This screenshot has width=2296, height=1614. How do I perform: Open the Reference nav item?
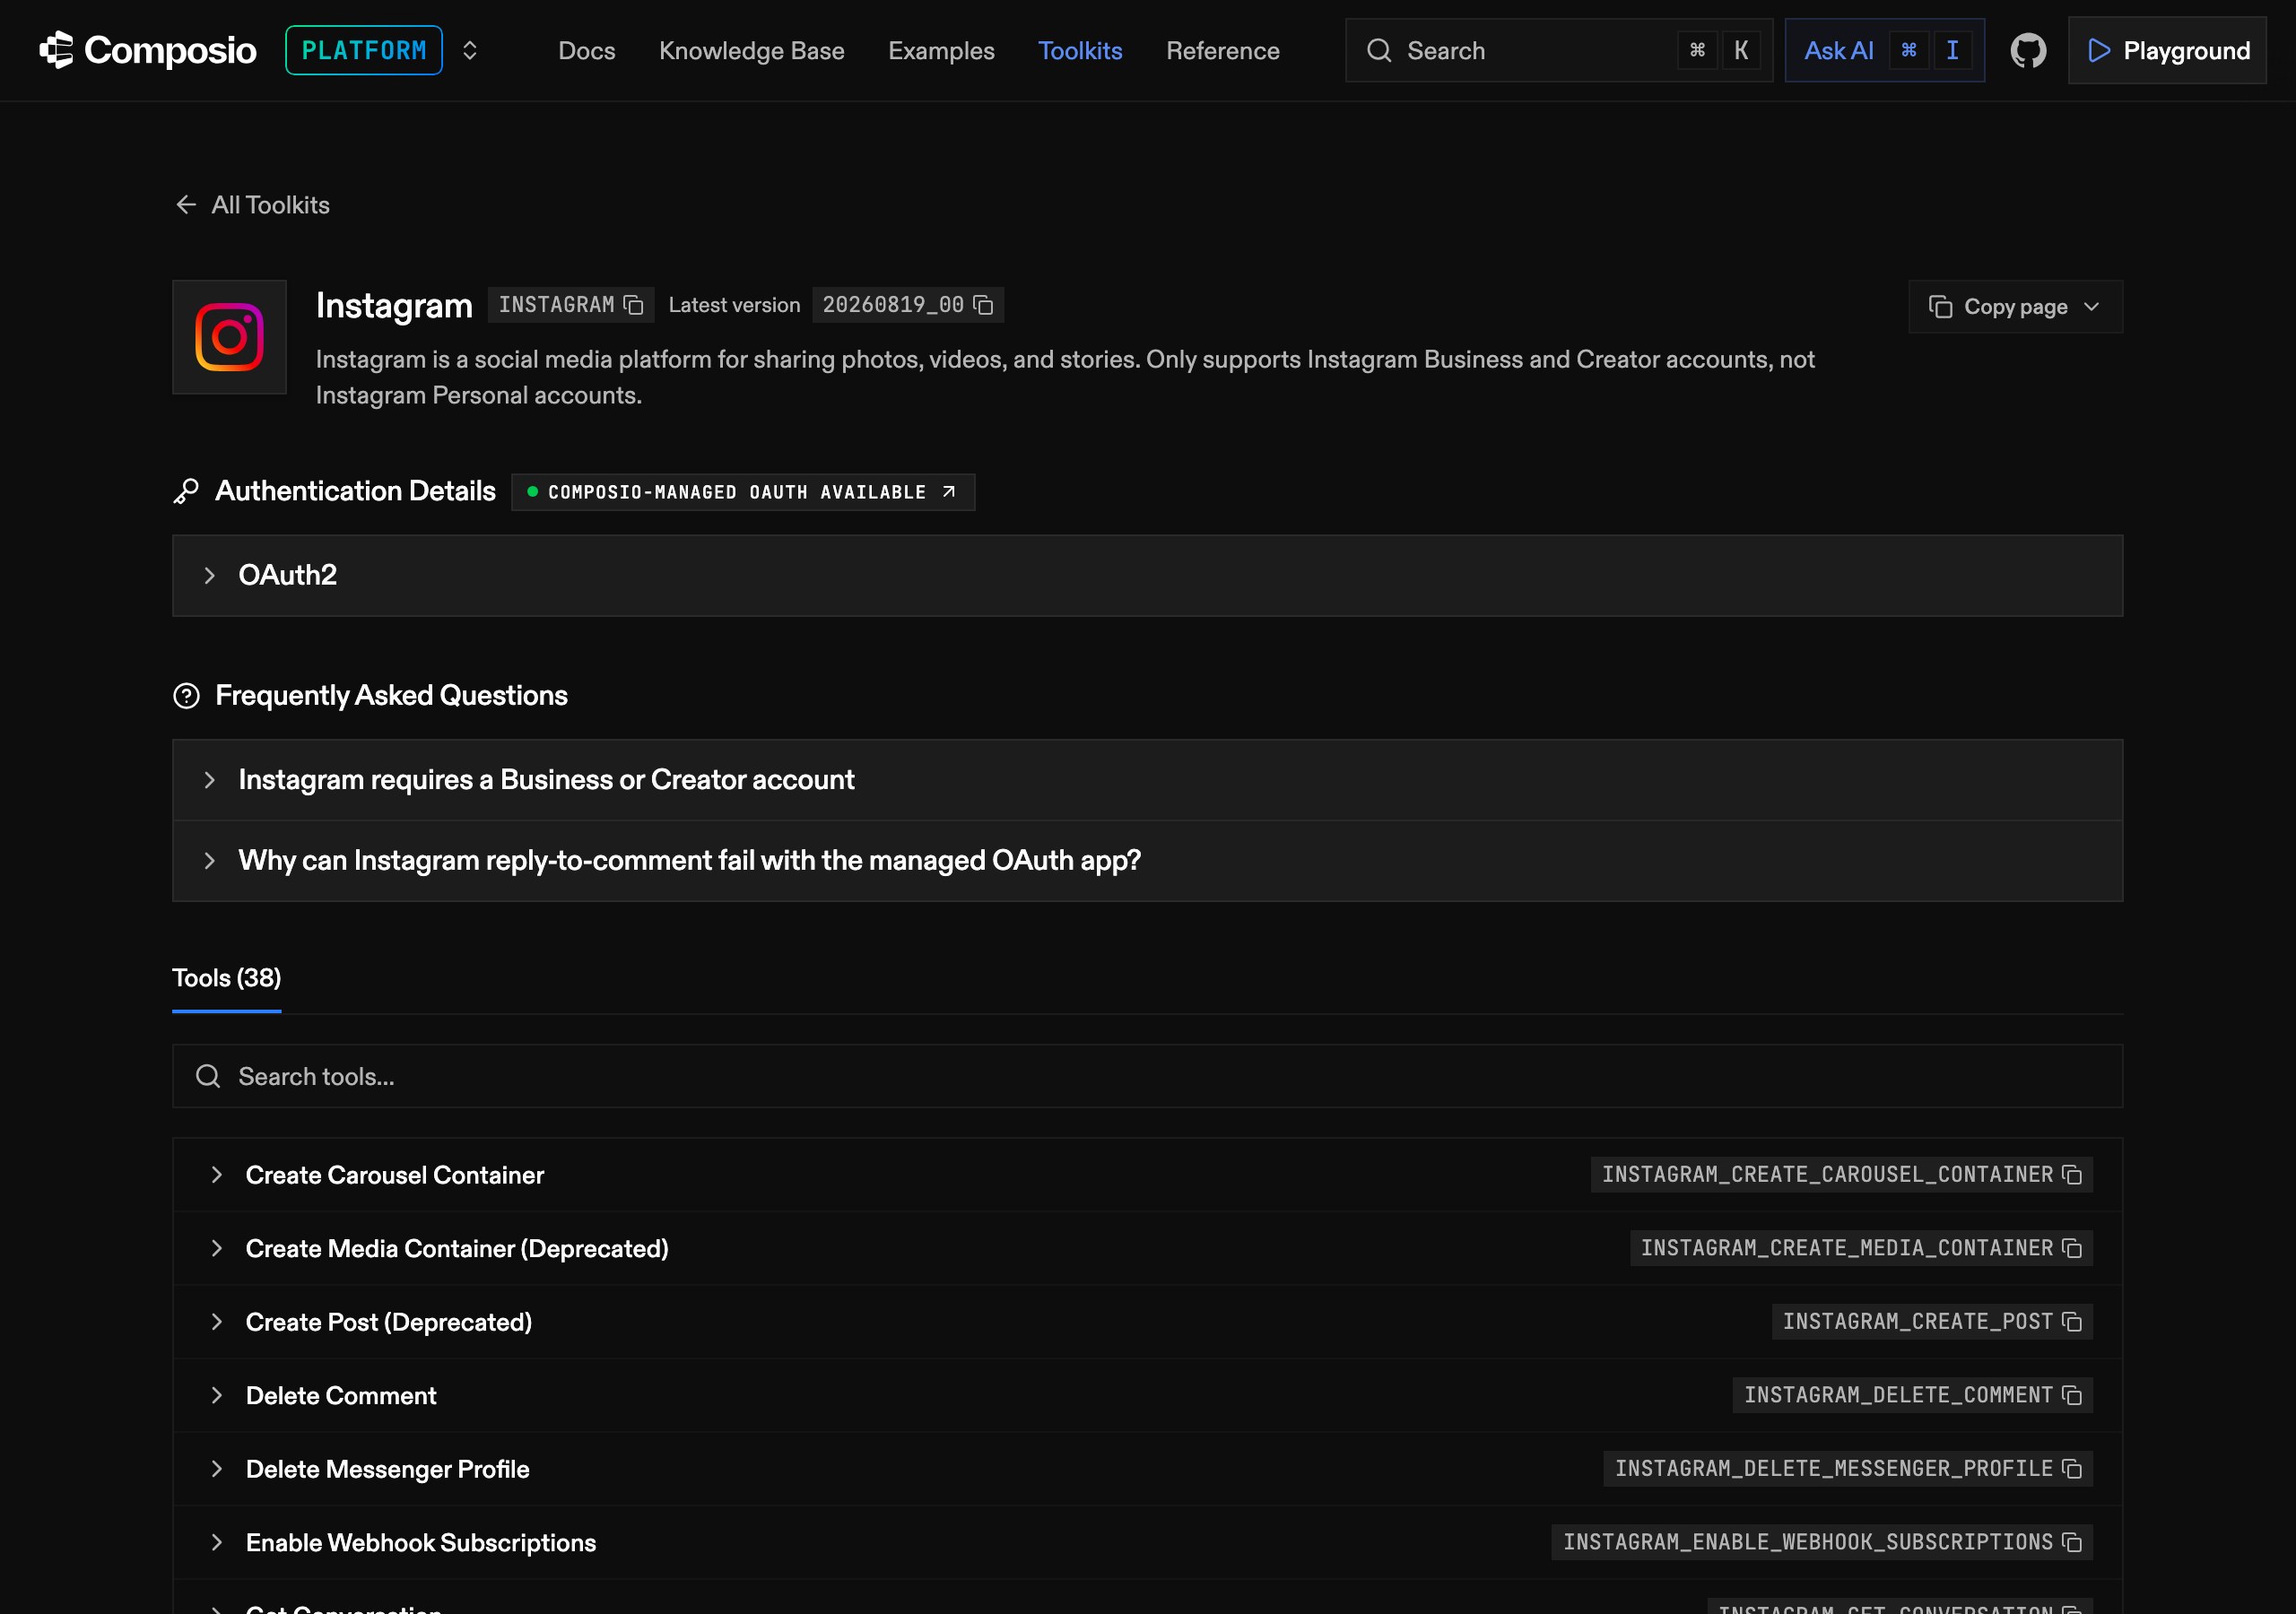(x=1223, y=50)
